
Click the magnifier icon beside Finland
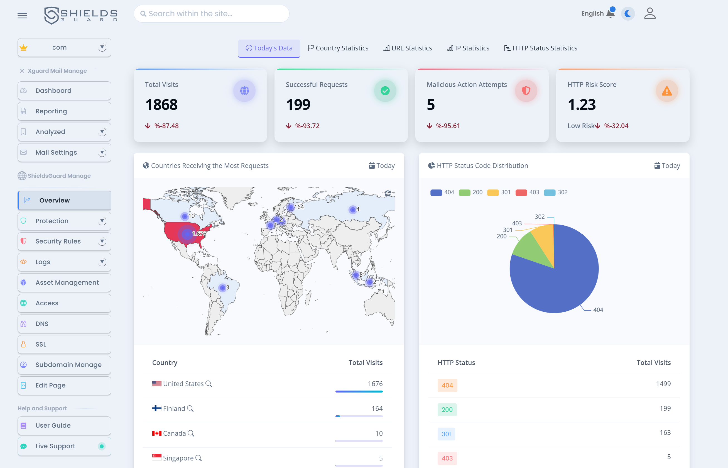(190, 408)
